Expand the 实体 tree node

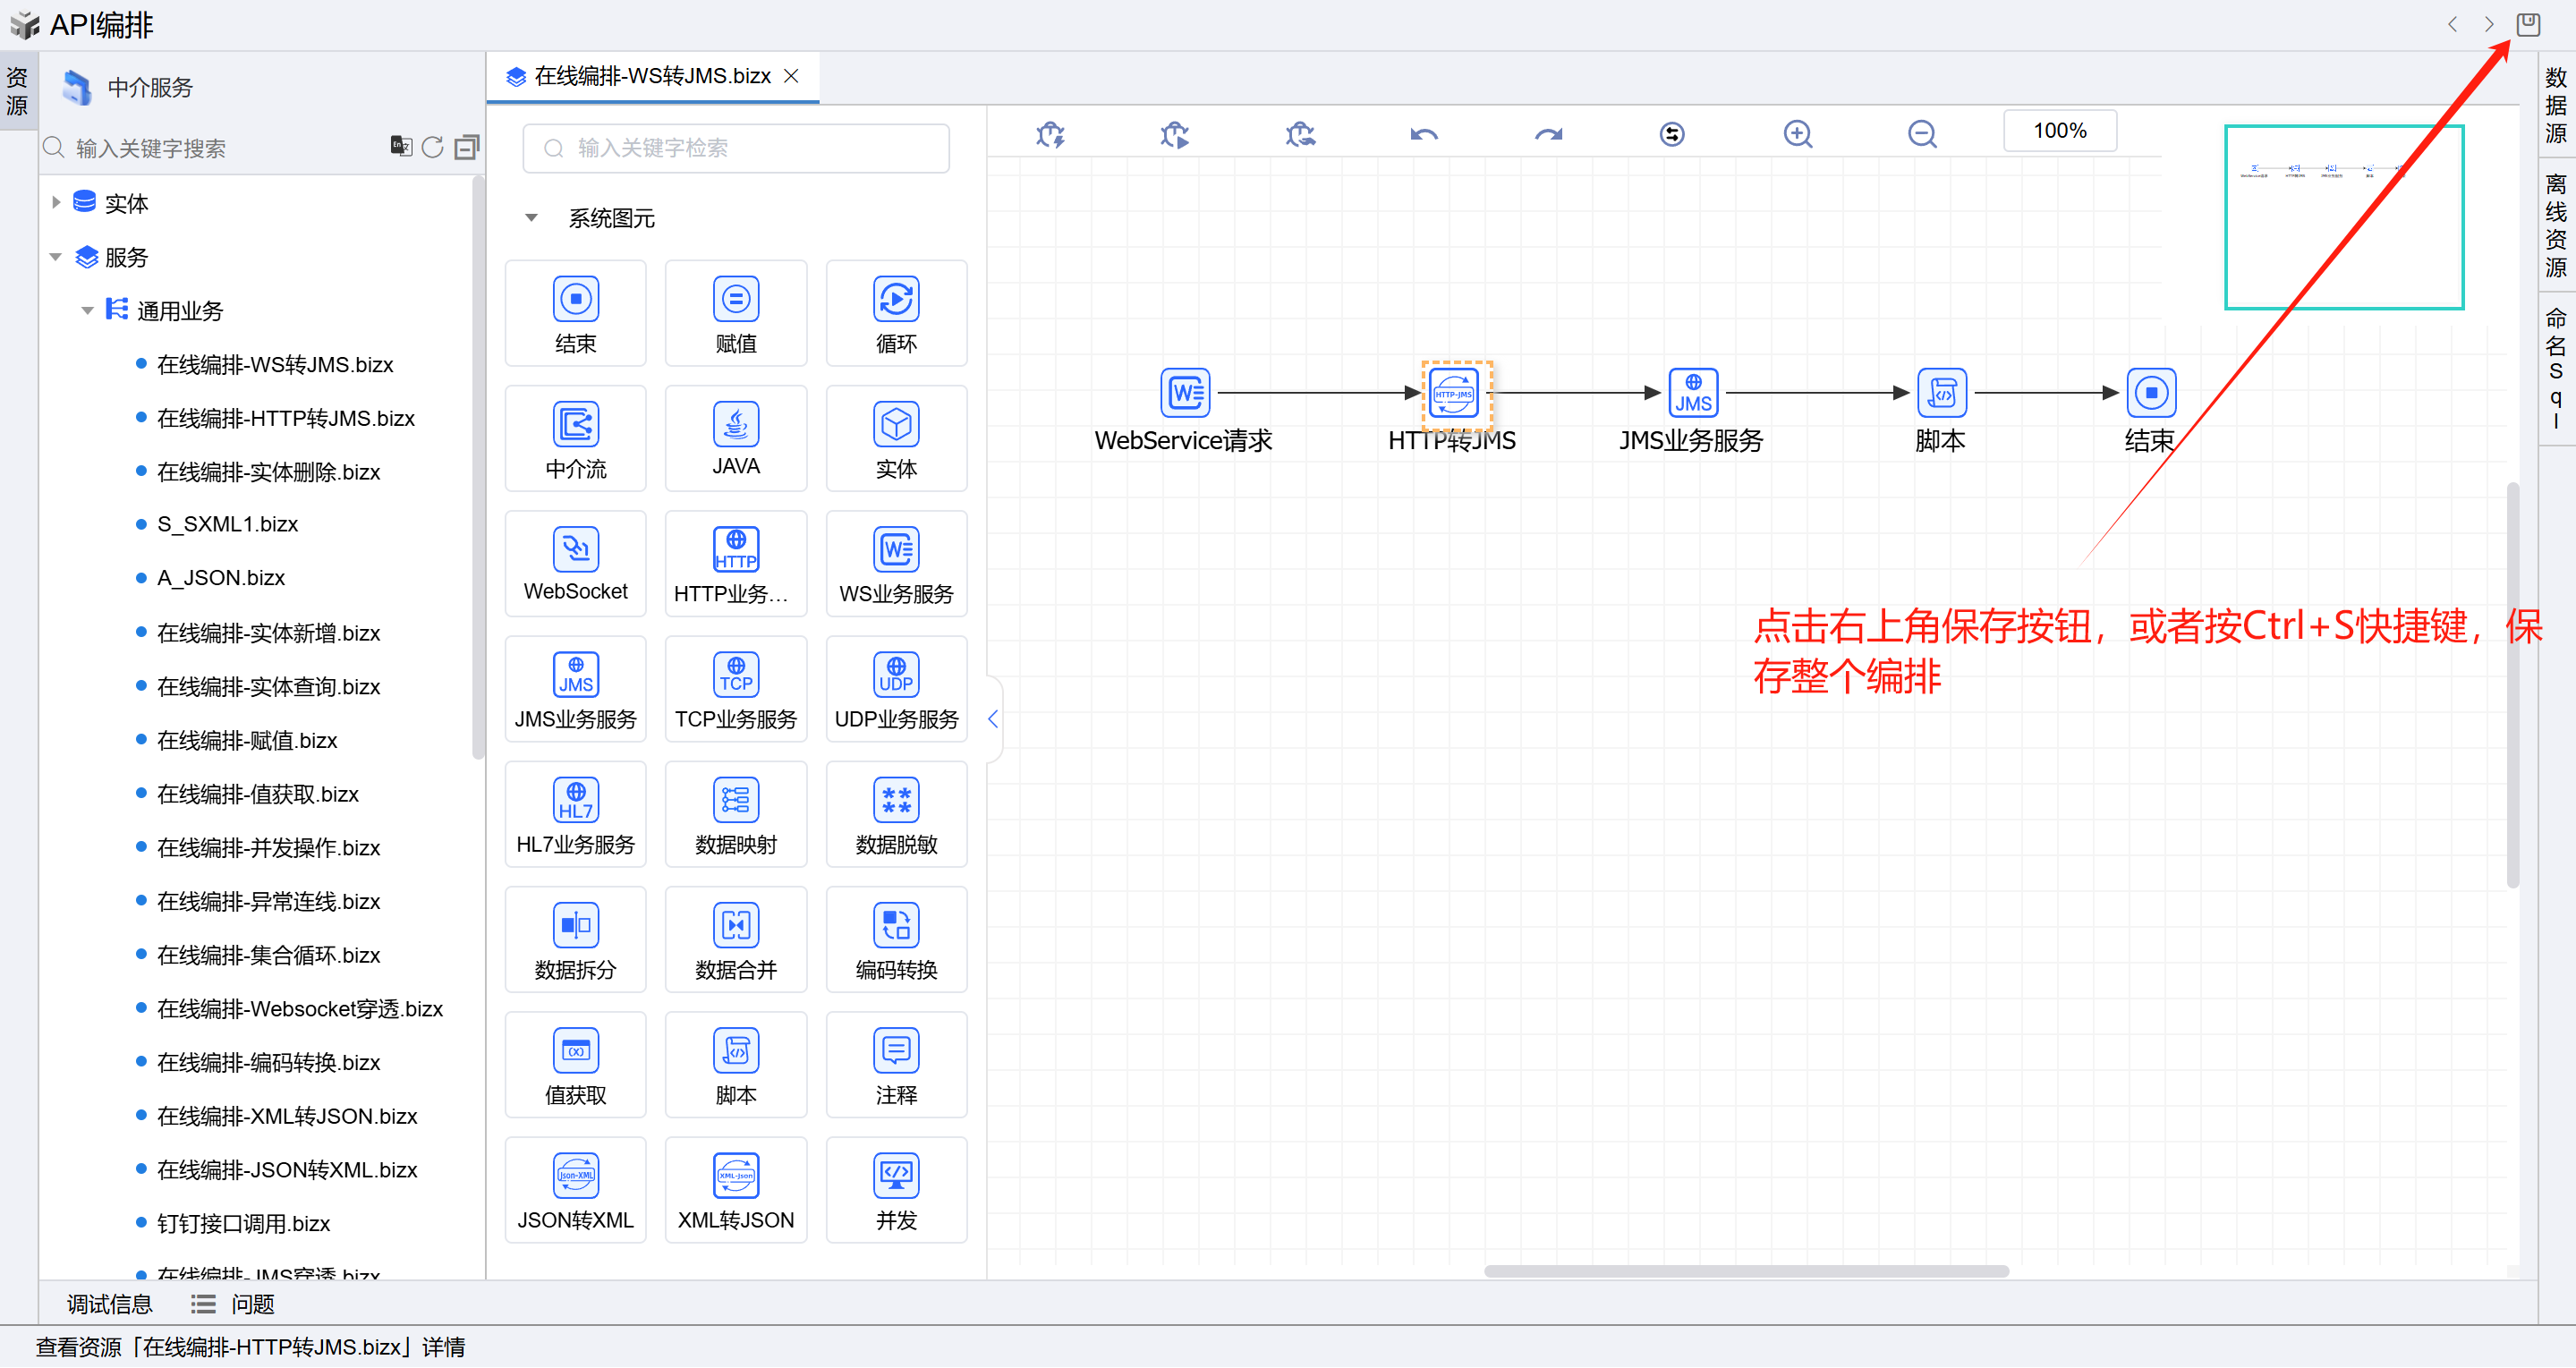pos(56,203)
